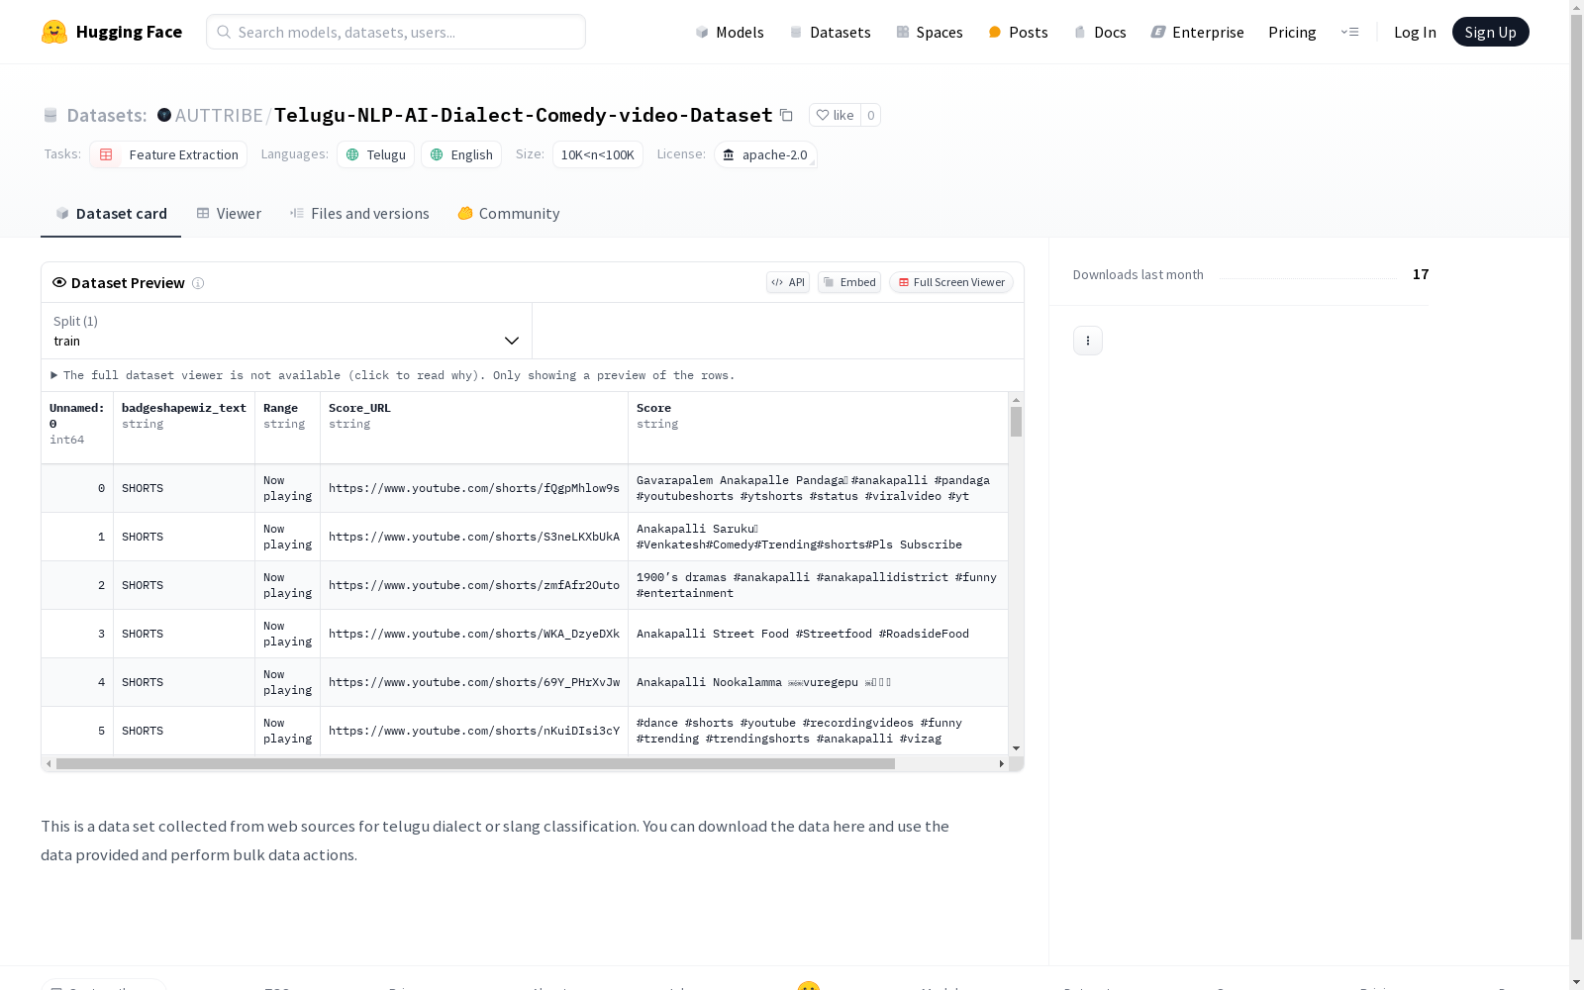
Task: Click the Score_URL column header
Action: coord(474,428)
